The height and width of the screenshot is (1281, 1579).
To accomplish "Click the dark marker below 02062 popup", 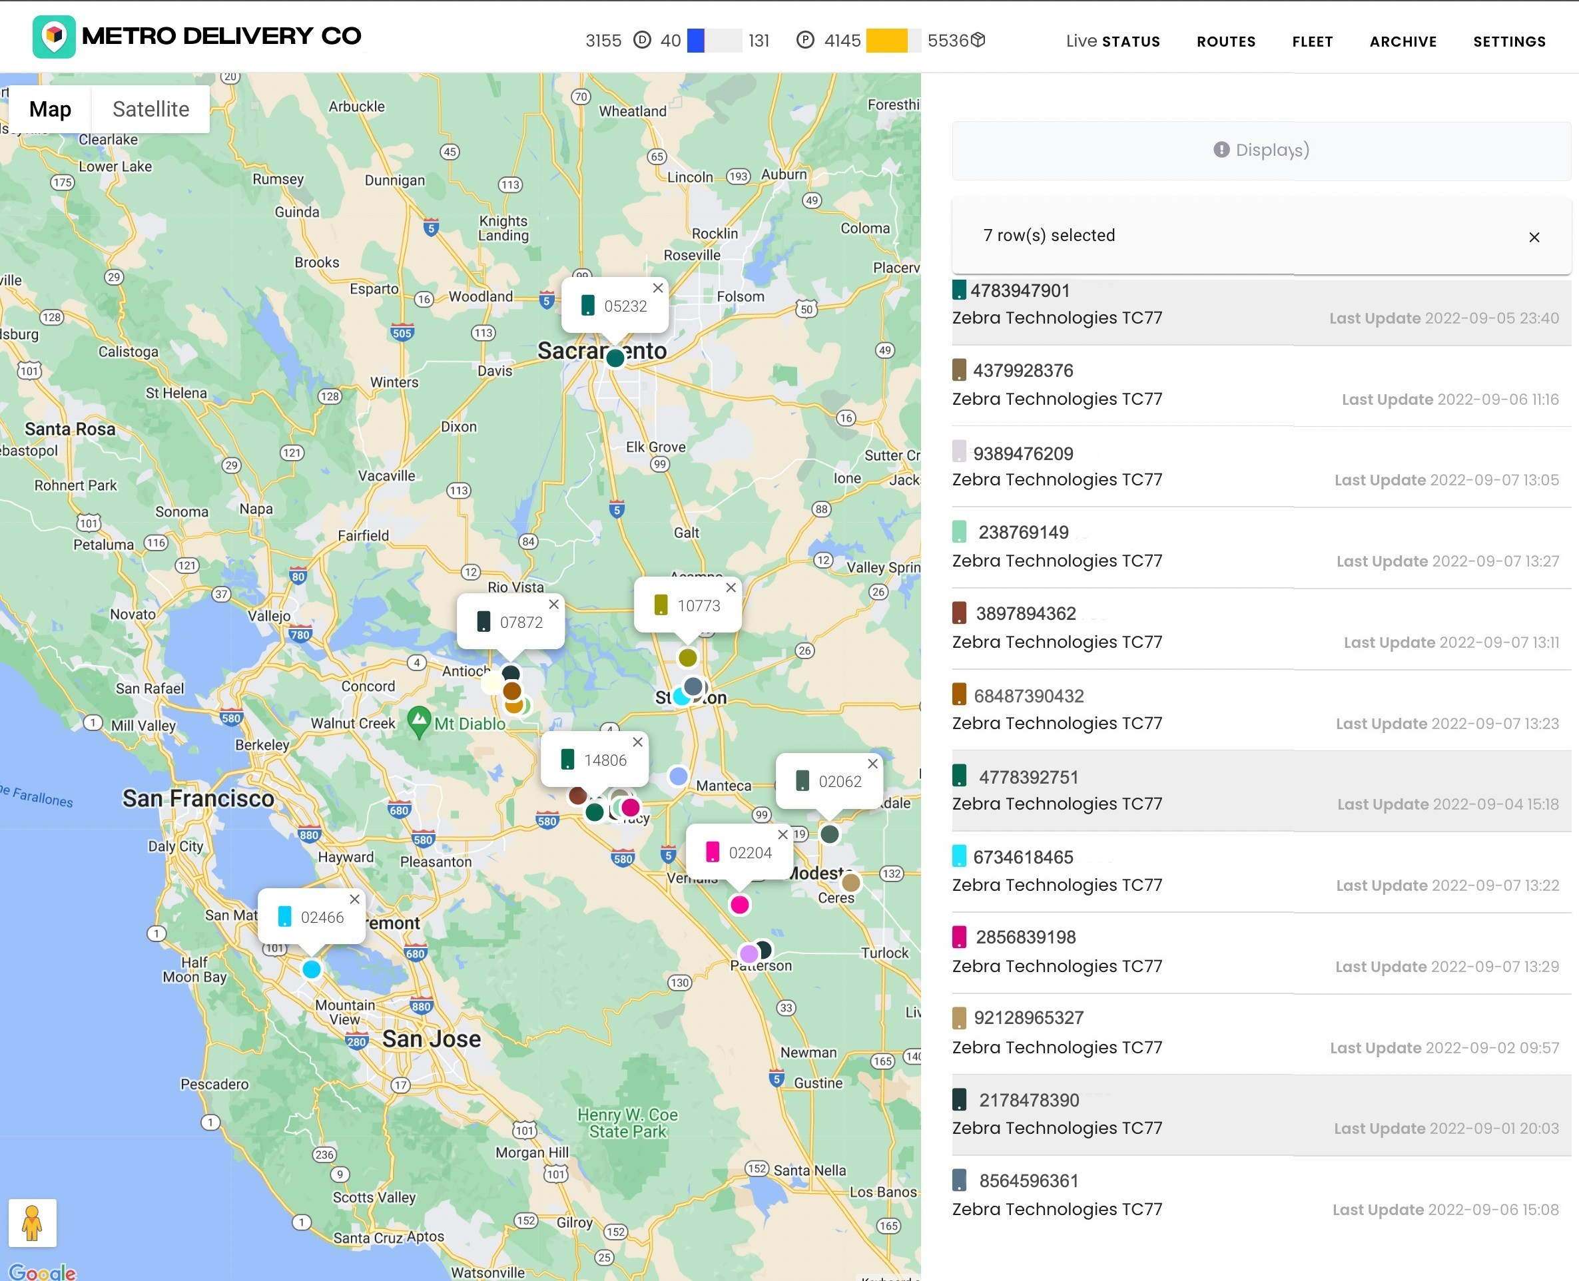I will [829, 834].
